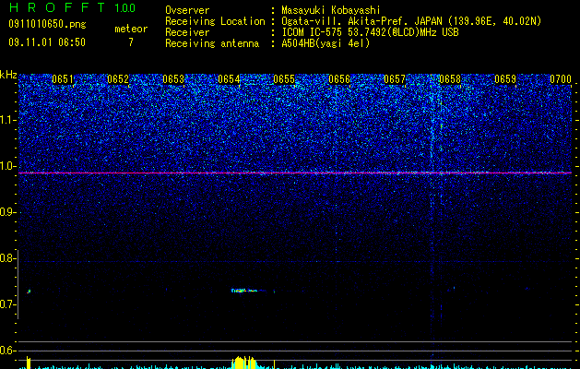Click the yellow amplitude burst below 0654
The image size is (580, 369).
pyautogui.click(x=243, y=363)
